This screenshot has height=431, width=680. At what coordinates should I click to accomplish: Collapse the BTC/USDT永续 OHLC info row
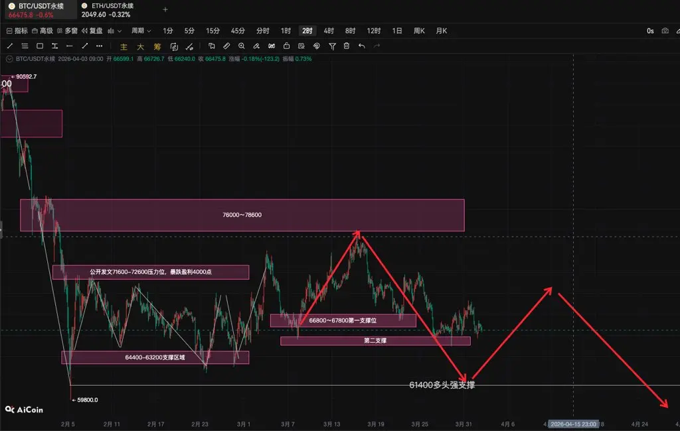pos(9,59)
